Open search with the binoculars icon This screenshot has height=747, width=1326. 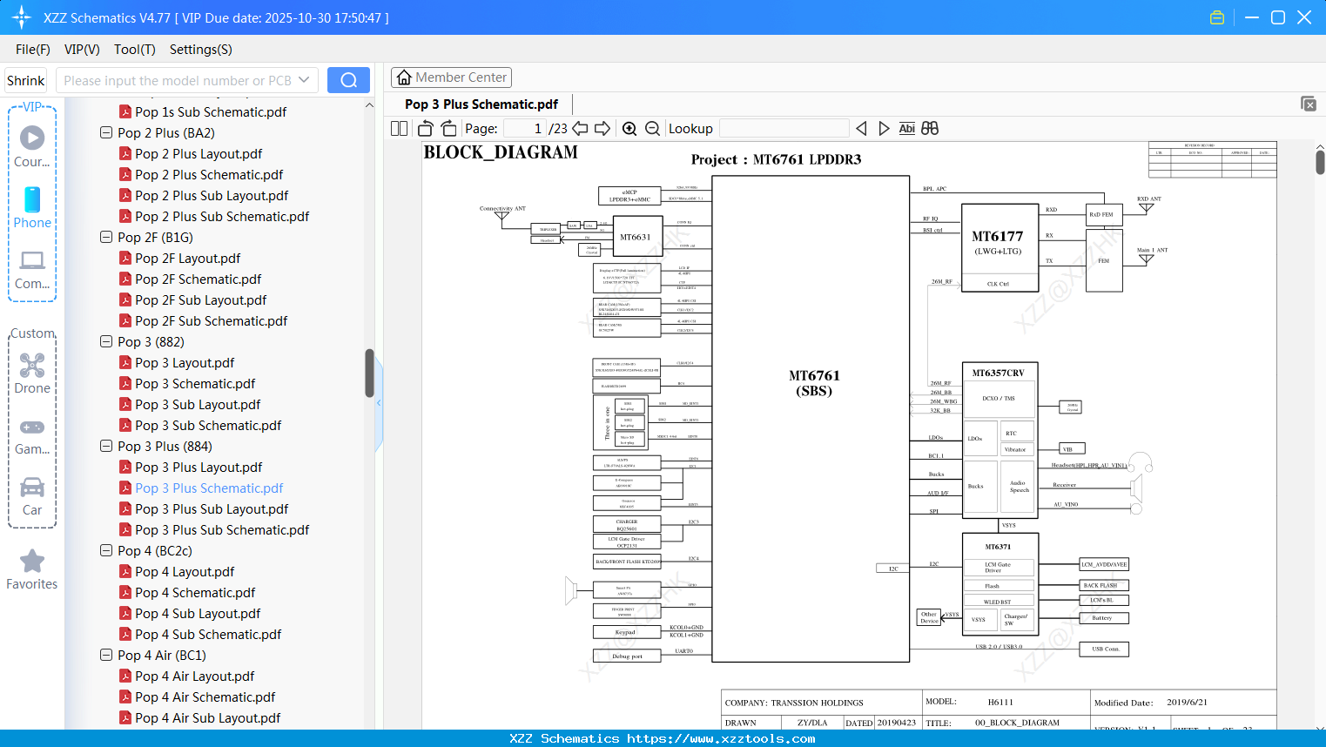tap(930, 127)
